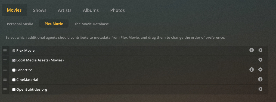Switch to Personal Media agent tab
The width and height of the screenshot is (276, 102).
tap(20, 24)
